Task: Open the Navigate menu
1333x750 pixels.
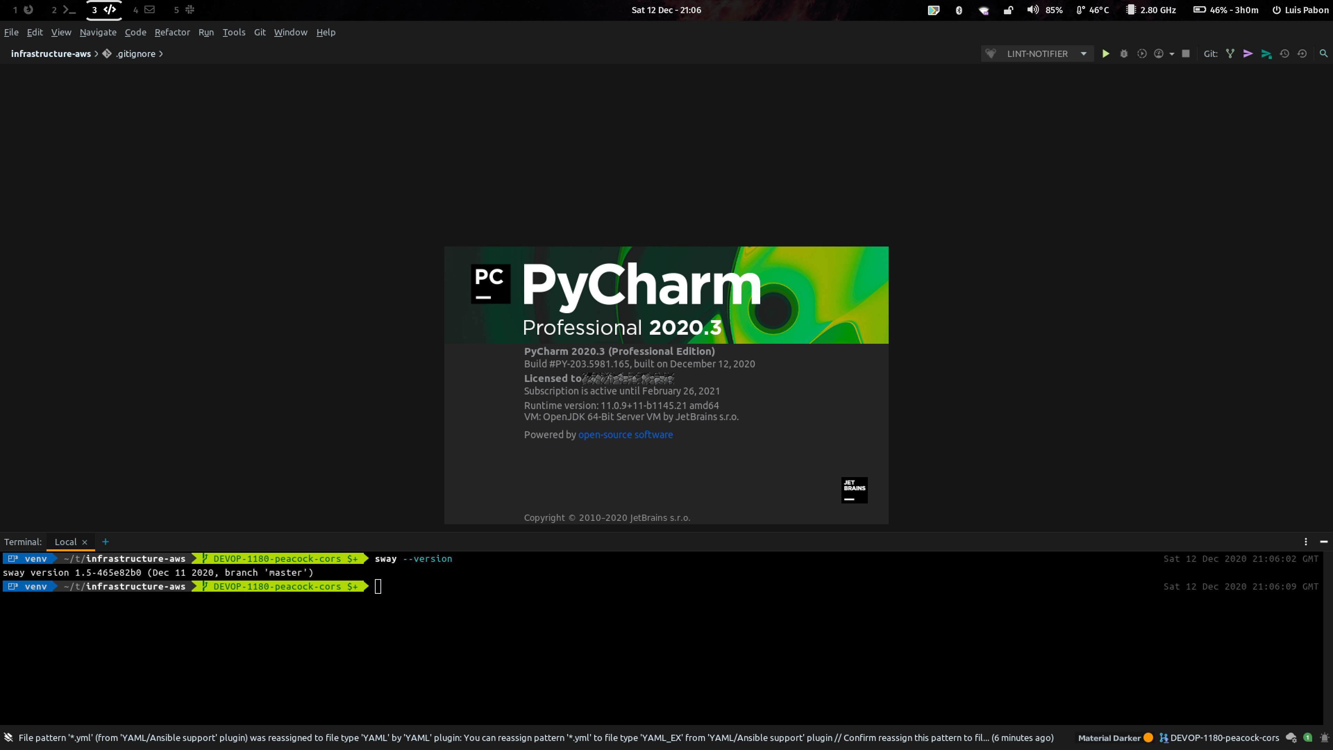Action: pyautogui.click(x=98, y=32)
